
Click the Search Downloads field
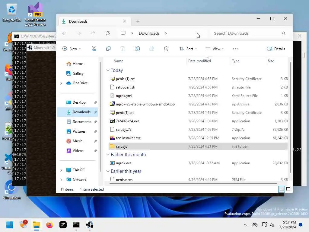coord(249,33)
